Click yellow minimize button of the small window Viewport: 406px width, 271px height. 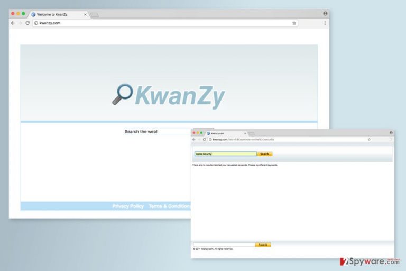click(x=198, y=133)
